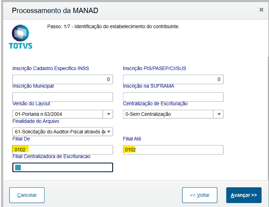Proceed with the Avançar >> button
This screenshot has width=269, height=207.
tap(244, 195)
